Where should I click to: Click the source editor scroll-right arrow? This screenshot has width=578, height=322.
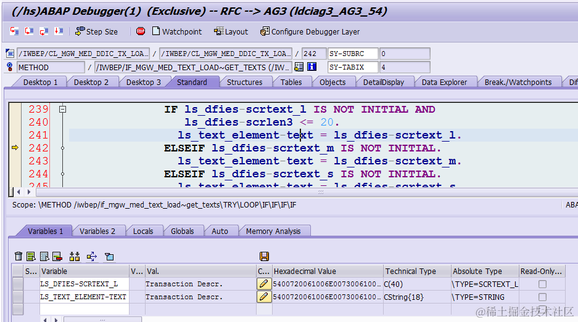click(29, 191)
